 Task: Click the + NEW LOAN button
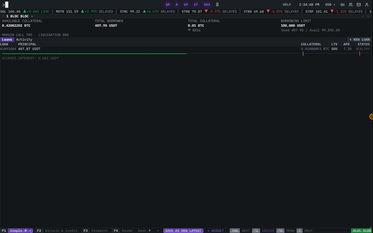[x=360, y=40]
